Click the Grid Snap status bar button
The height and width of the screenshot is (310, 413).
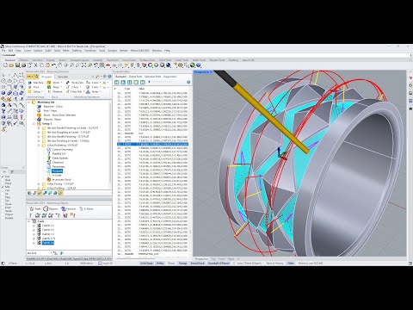[x=146, y=263]
